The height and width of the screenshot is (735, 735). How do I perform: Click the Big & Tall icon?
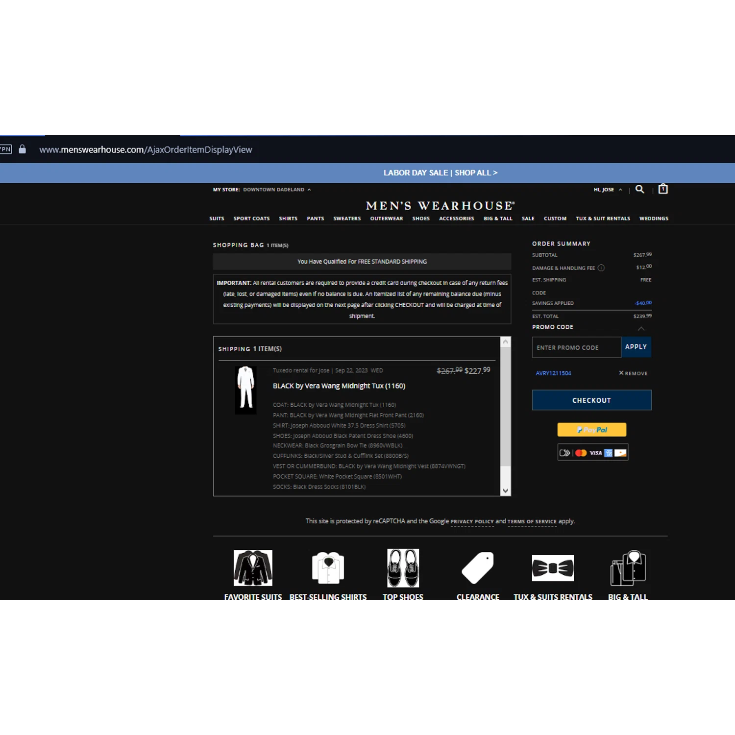coord(628,568)
